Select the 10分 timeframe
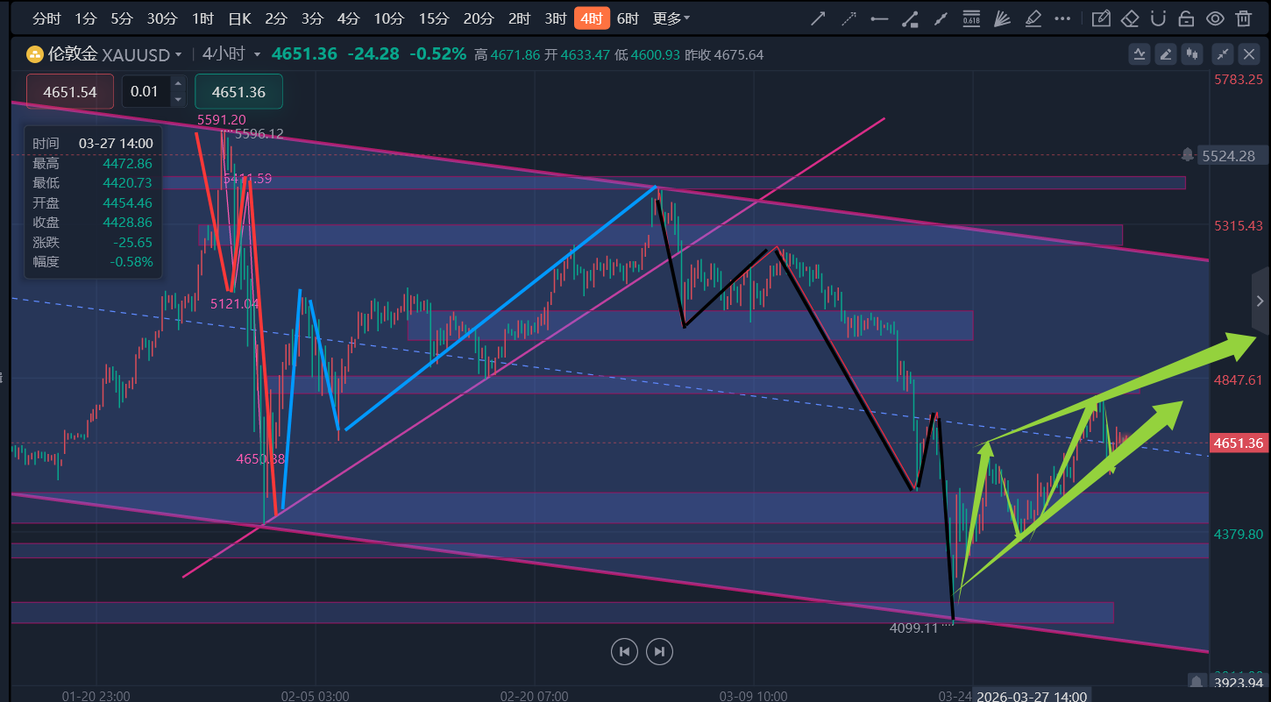 [x=388, y=18]
